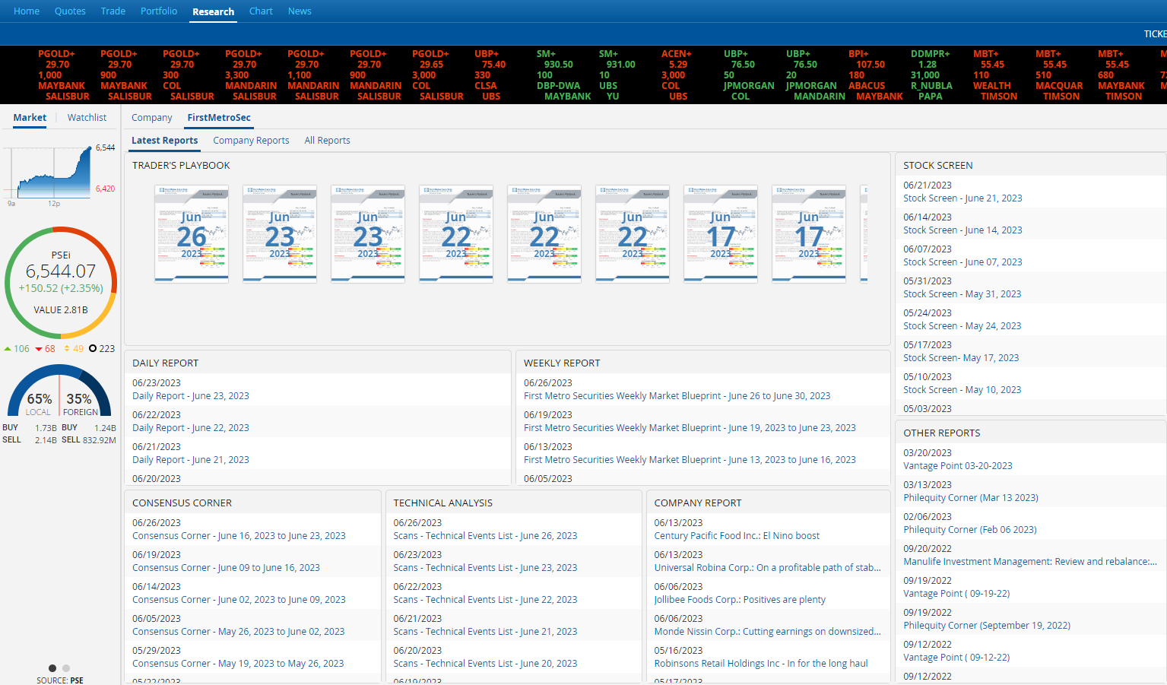Click the orange unchanged arrows icon
Image resolution: width=1167 pixels, height=685 pixels.
(x=67, y=349)
